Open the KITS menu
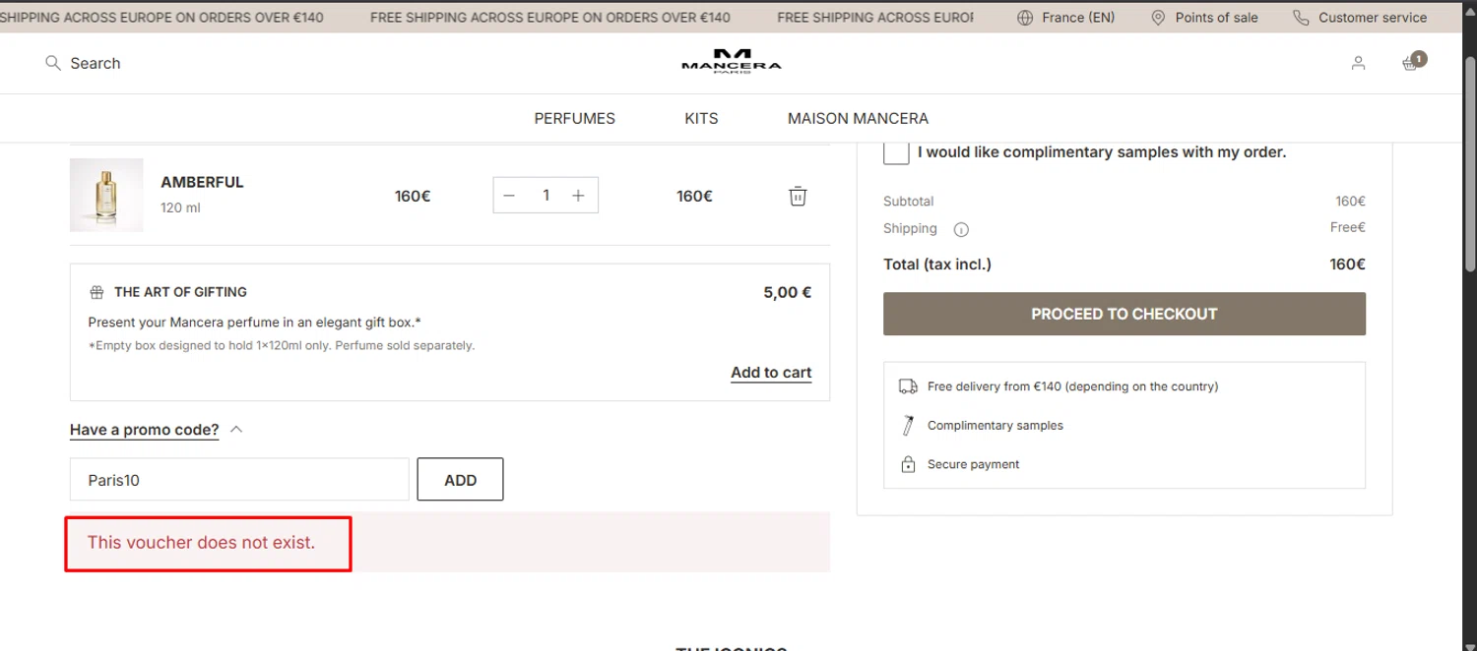 tap(701, 118)
